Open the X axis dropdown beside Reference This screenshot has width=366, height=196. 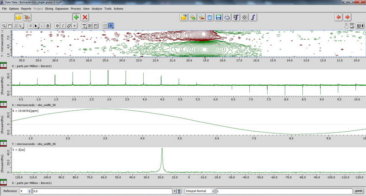coord(25,191)
